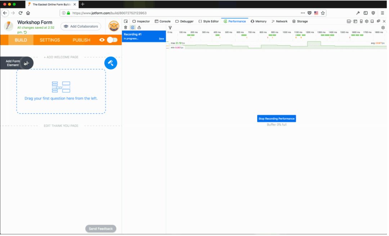The image size is (389, 236).
Task: Enable responsive design mode icon
Action: tap(361, 21)
